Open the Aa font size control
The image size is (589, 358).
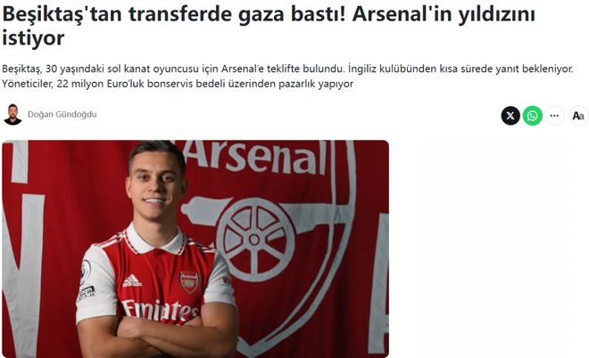[x=577, y=115]
